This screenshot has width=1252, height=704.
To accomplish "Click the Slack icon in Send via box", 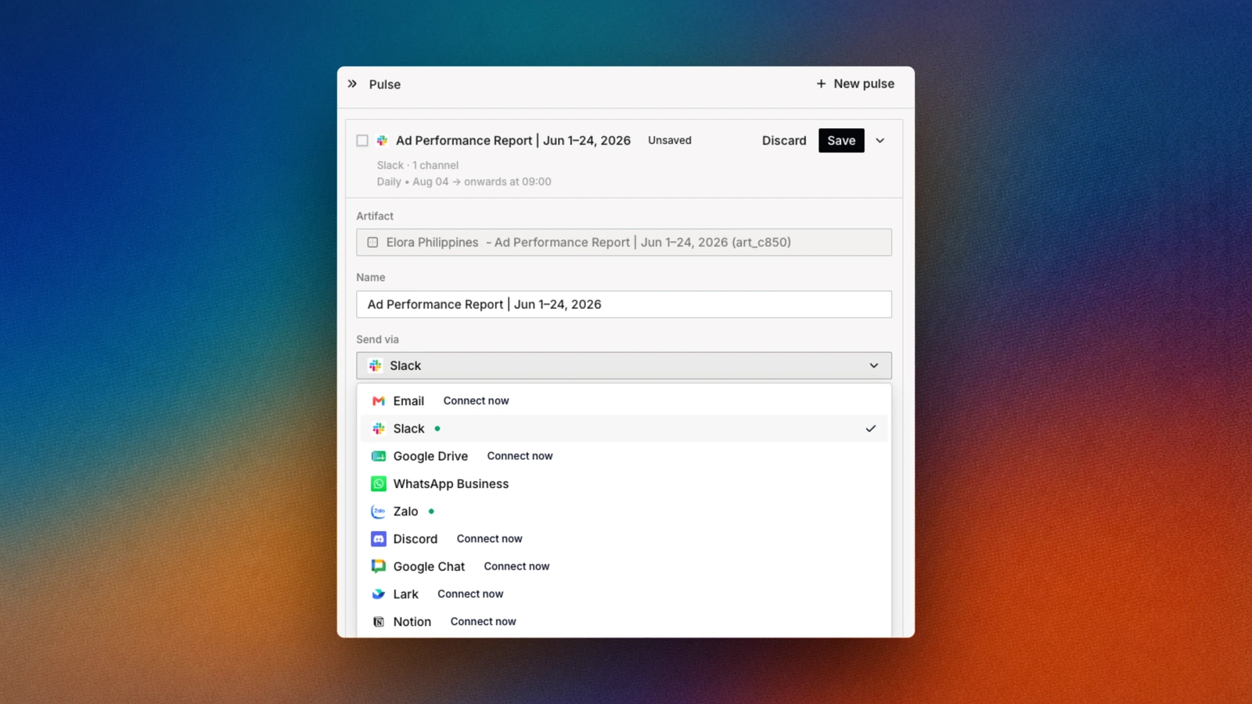I will pos(376,365).
